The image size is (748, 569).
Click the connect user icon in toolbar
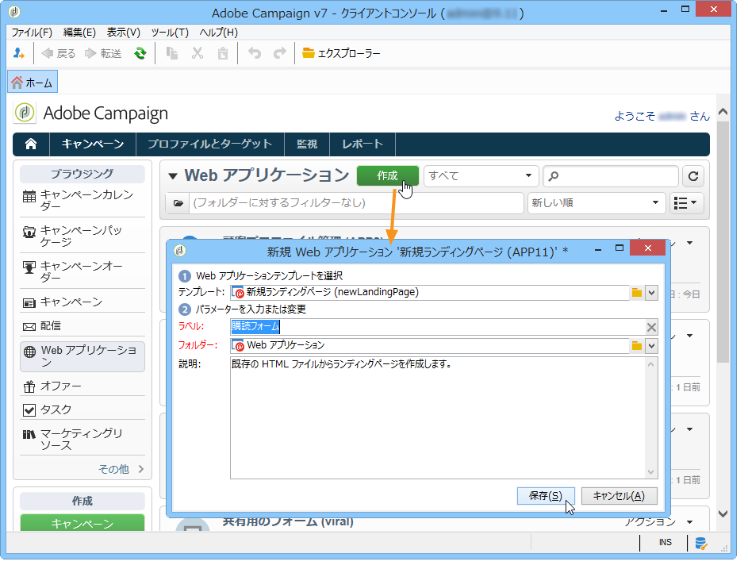click(18, 53)
